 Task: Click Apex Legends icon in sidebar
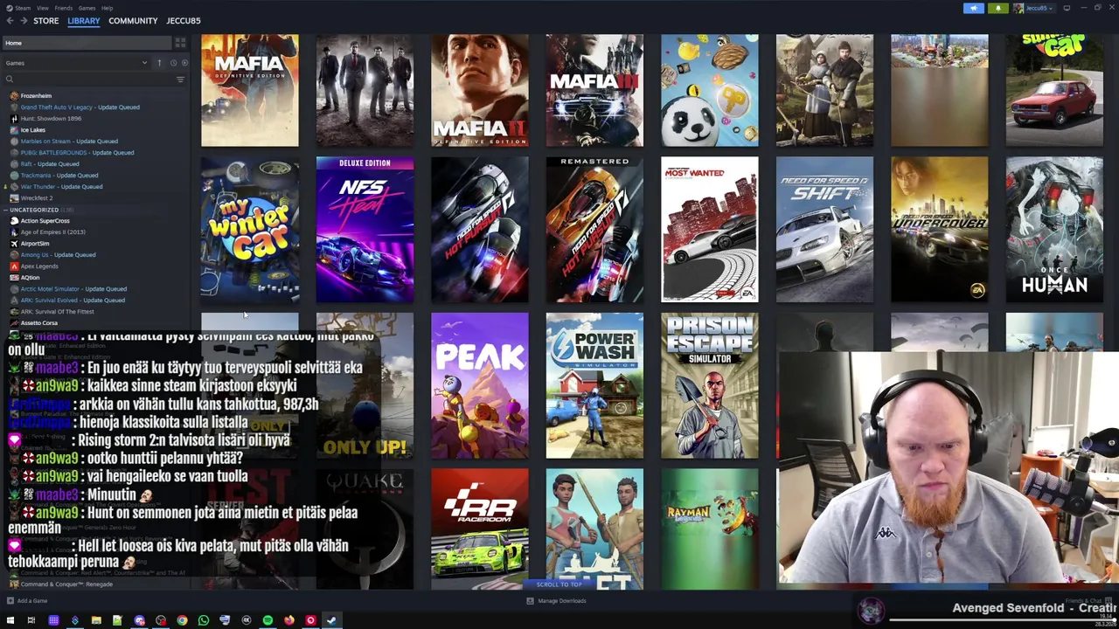(x=14, y=266)
